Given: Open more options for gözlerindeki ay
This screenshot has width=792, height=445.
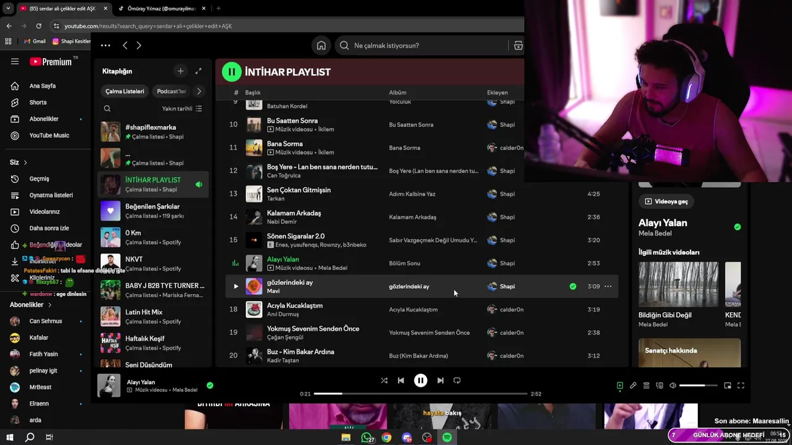Looking at the screenshot, I should click(608, 286).
